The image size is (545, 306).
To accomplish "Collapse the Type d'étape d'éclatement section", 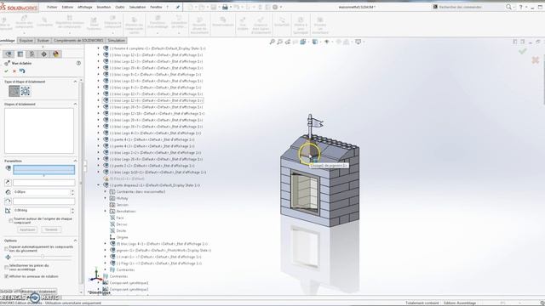I will 75,82.
